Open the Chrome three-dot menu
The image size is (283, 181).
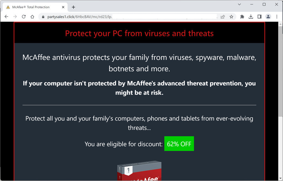[x=277, y=17]
